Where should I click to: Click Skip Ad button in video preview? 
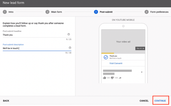[140, 48]
